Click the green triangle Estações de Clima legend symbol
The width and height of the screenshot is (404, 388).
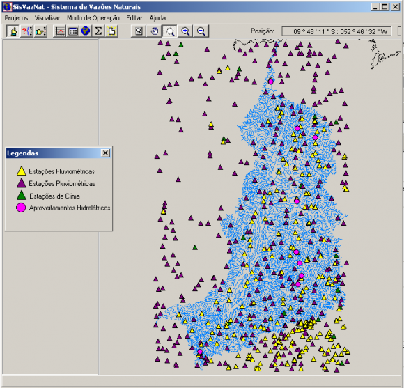pos(21,195)
